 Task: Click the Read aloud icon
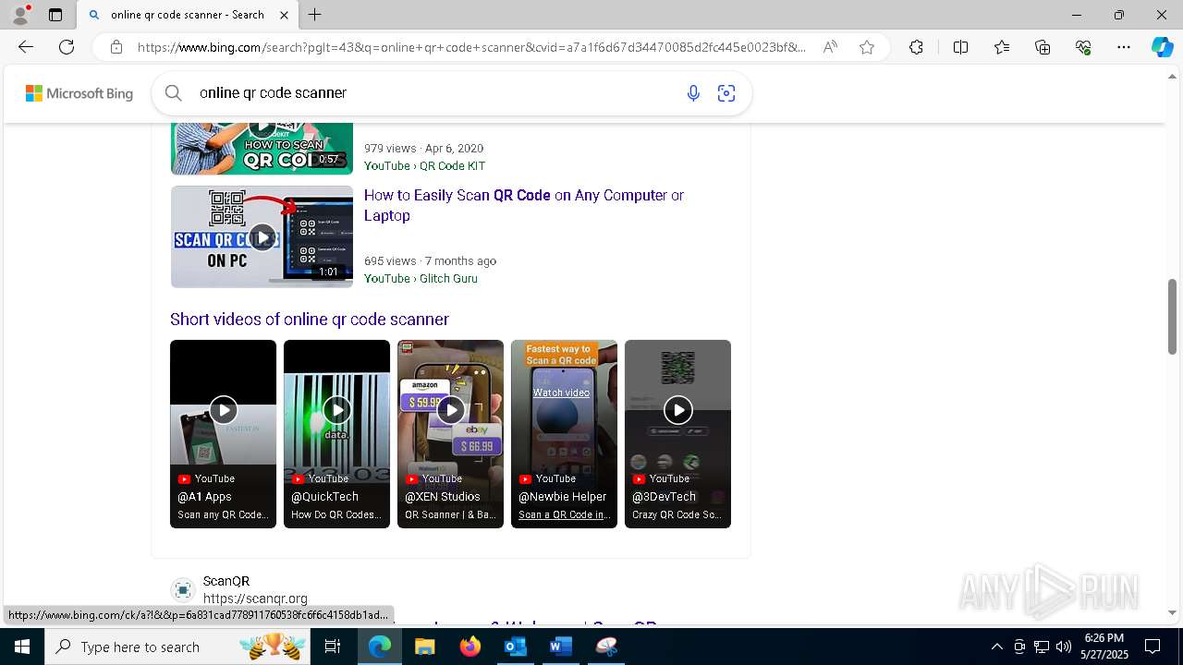830,47
